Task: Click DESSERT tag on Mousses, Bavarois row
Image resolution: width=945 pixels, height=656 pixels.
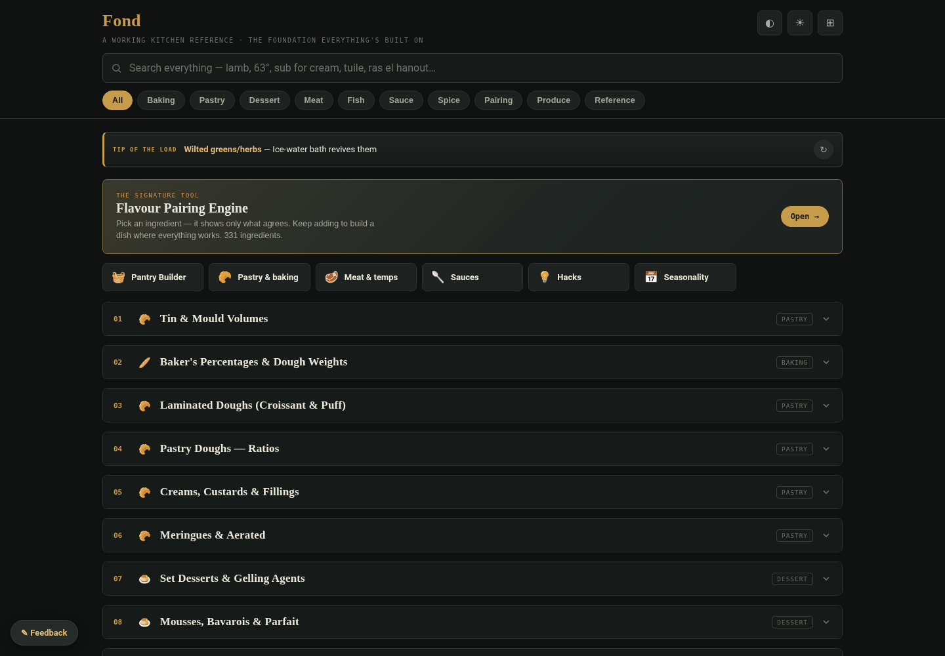Action: click(x=792, y=622)
